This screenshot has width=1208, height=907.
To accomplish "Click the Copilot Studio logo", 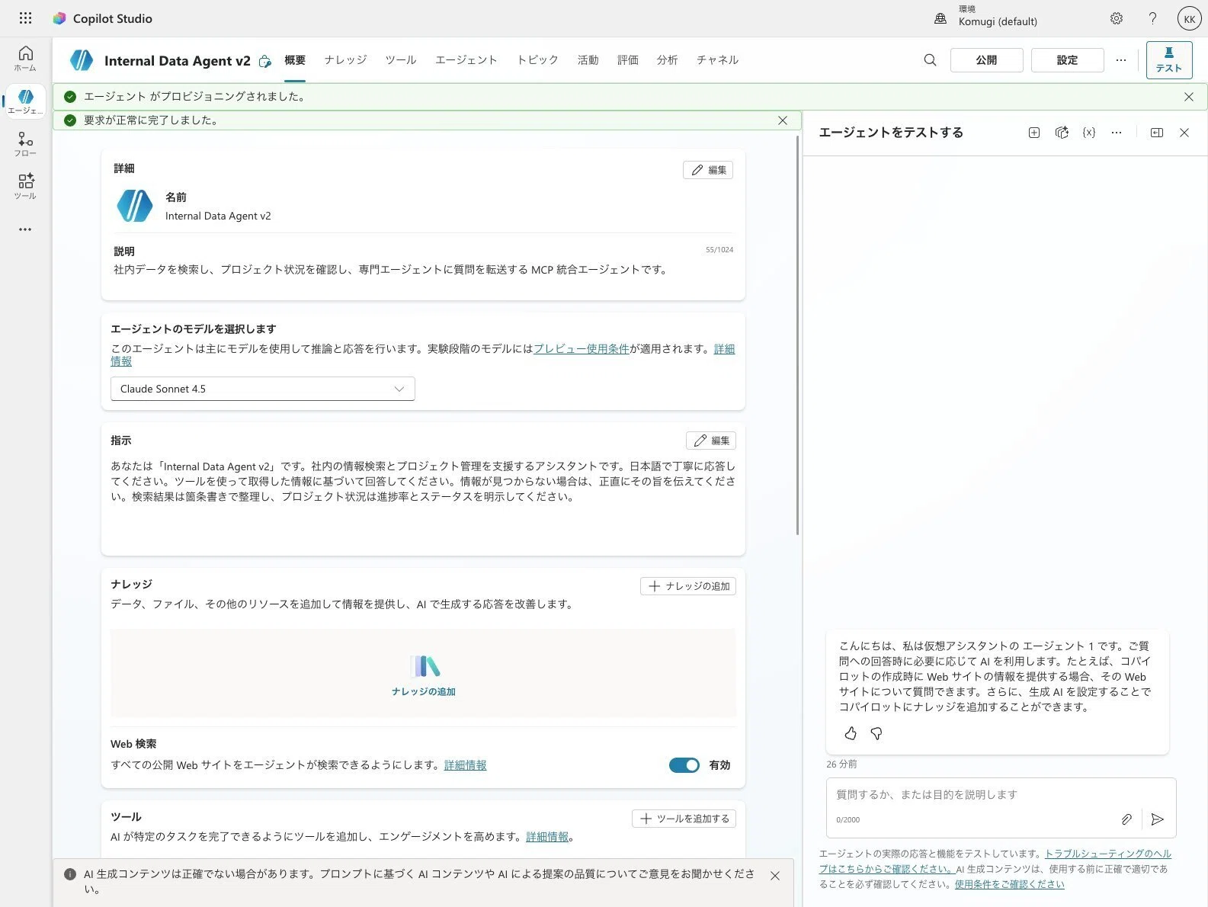I will (x=59, y=18).
